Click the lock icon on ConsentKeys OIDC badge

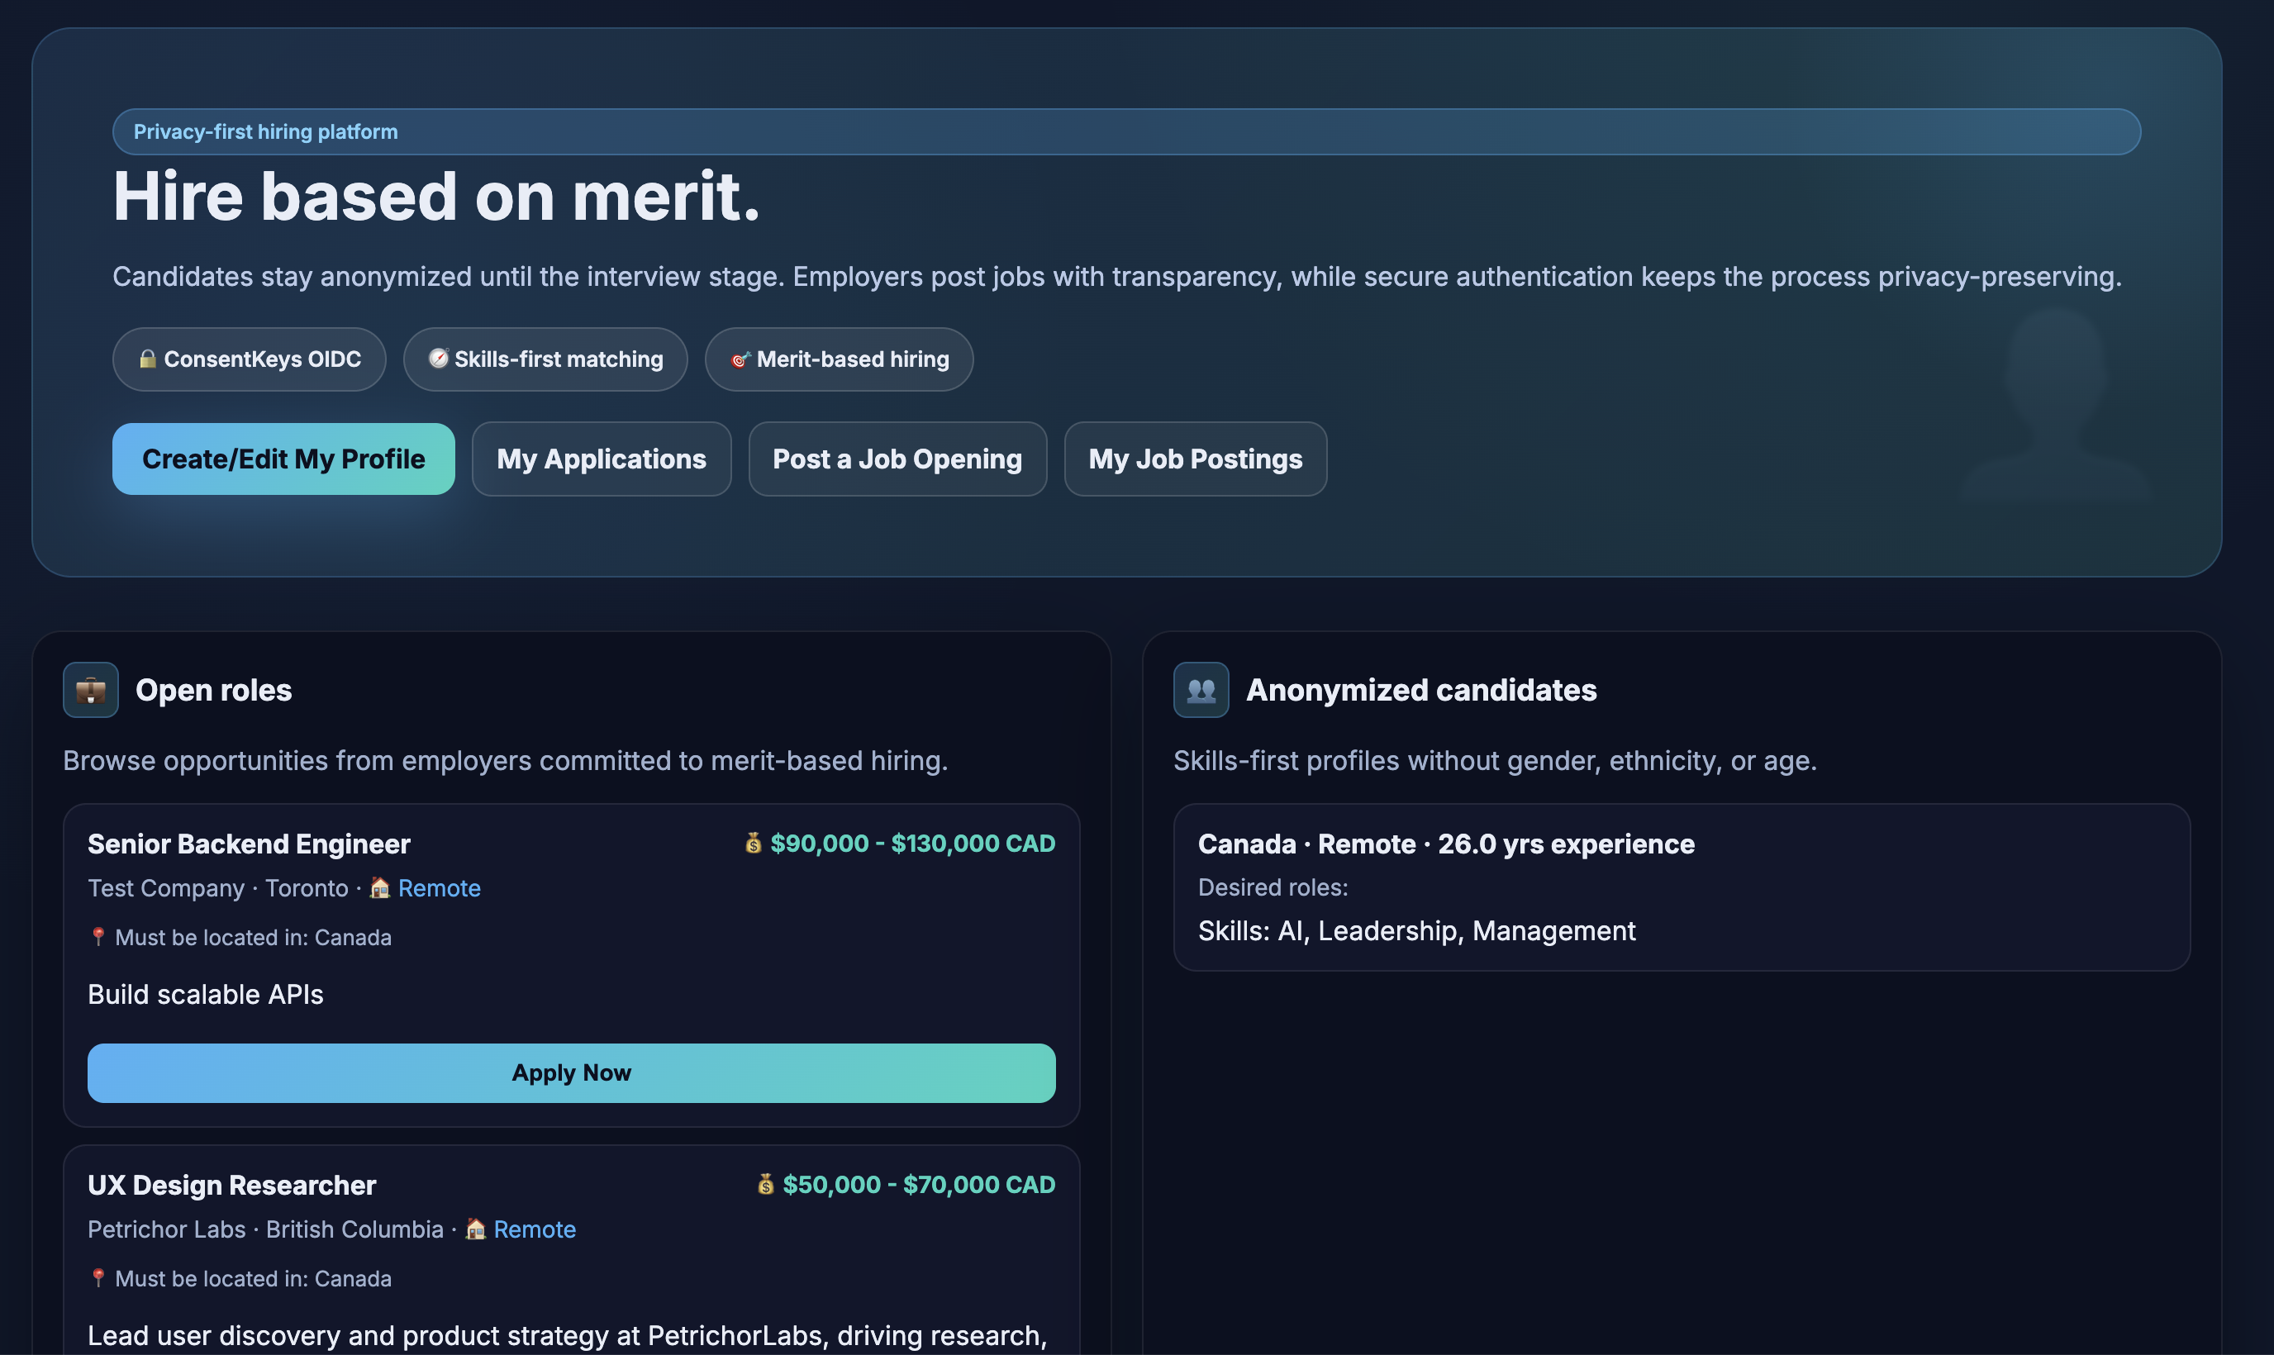point(149,359)
